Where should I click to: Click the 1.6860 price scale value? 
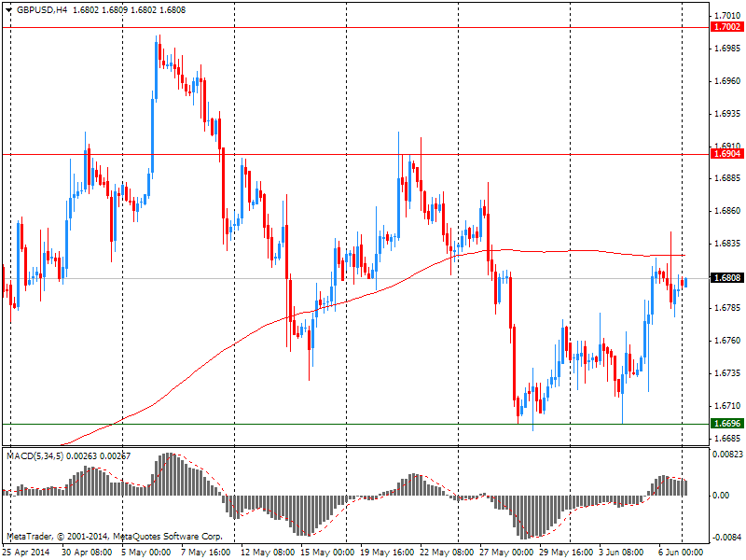pyautogui.click(x=727, y=211)
